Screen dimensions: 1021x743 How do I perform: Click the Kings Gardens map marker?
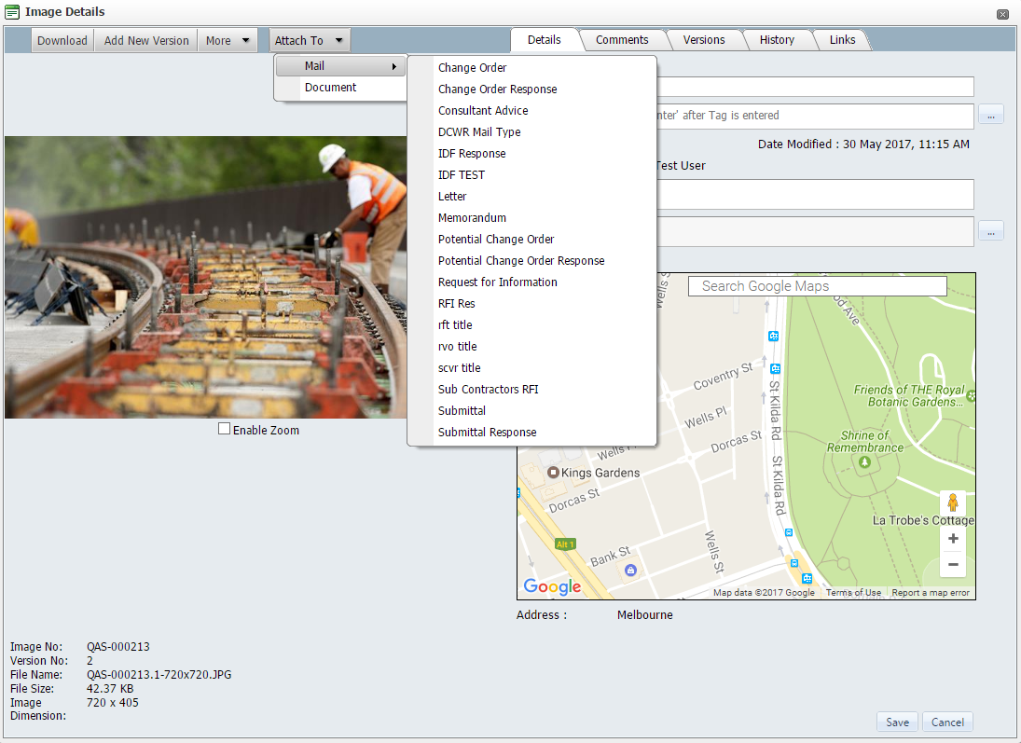(554, 472)
